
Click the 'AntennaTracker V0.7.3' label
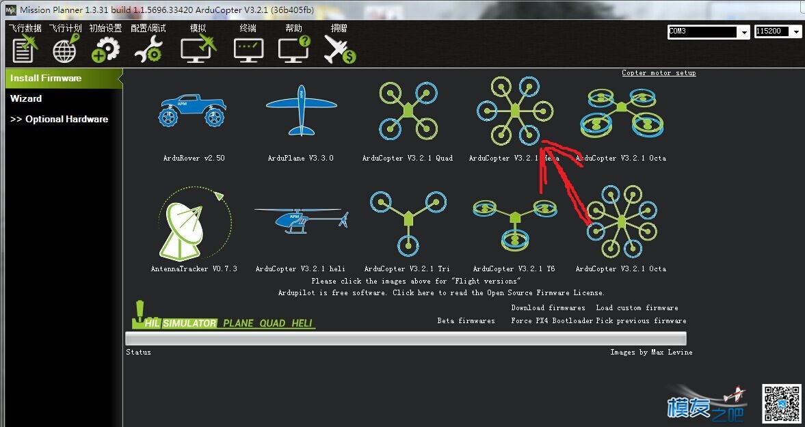tap(194, 268)
